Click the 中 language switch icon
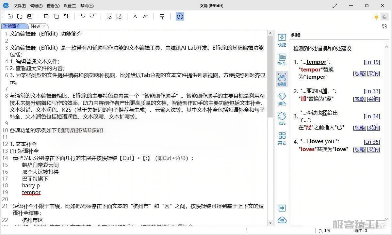 282,208
